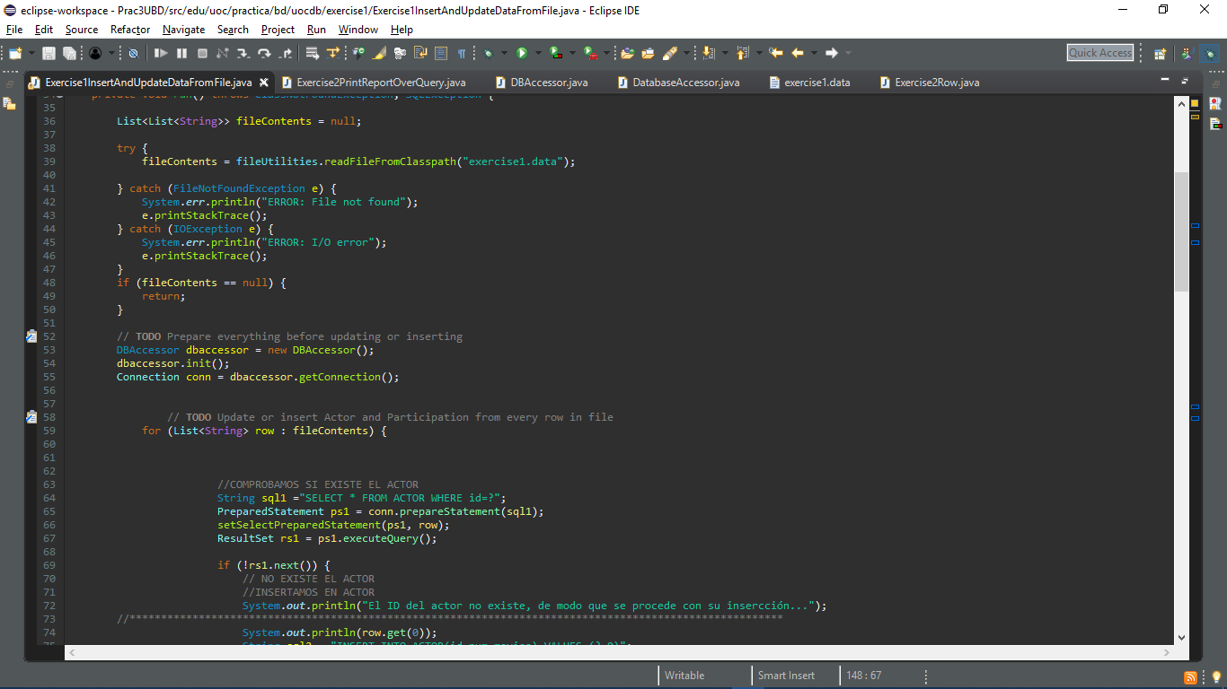Click the Debug bug icon
The width and height of the screenshot is (1227, 689).
(x=488, y=53)
